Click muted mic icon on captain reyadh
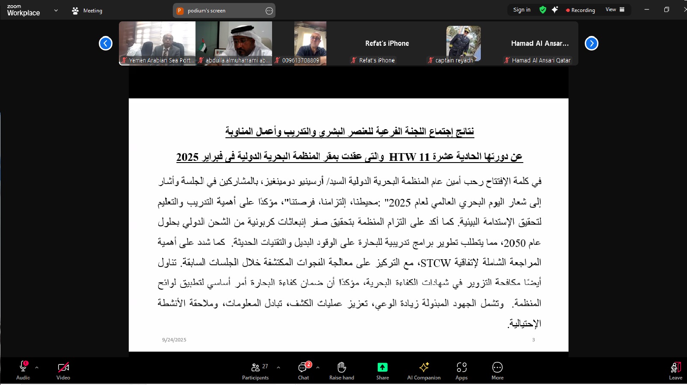 click(430, 60)
